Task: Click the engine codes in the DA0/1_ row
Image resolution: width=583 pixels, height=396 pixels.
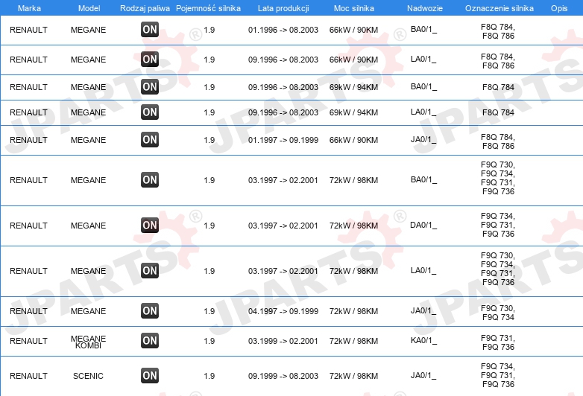Action: pos(498,225)
